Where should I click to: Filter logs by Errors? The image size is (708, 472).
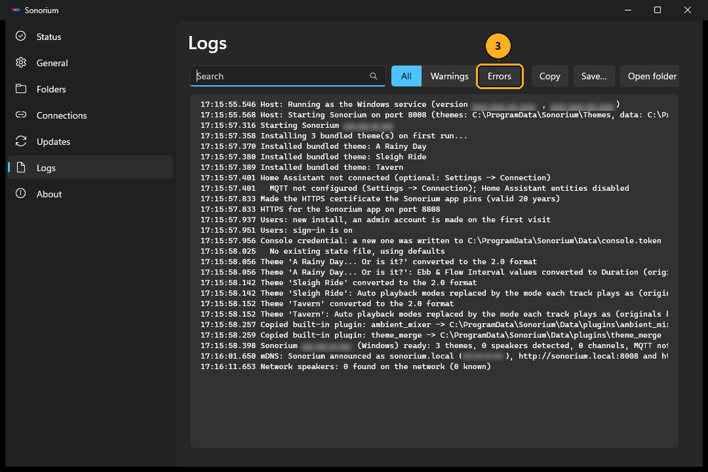click(x=500, y=76)
